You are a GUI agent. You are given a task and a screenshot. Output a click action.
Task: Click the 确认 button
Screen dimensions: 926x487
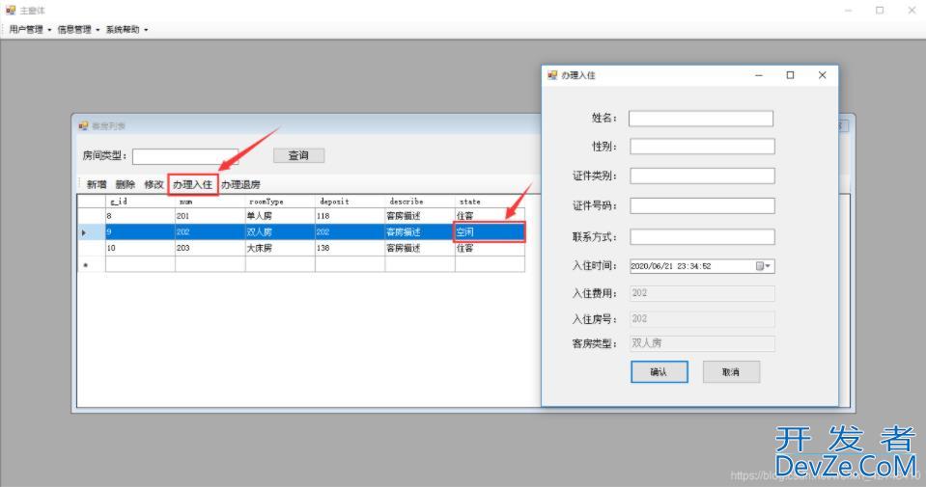coord(659,372)
